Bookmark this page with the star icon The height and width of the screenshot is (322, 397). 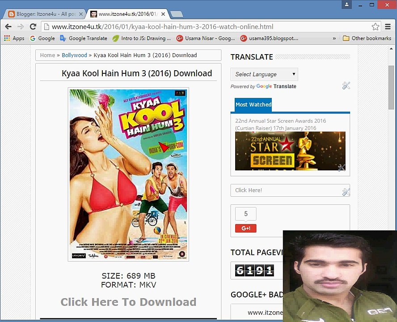click(375, 26)
